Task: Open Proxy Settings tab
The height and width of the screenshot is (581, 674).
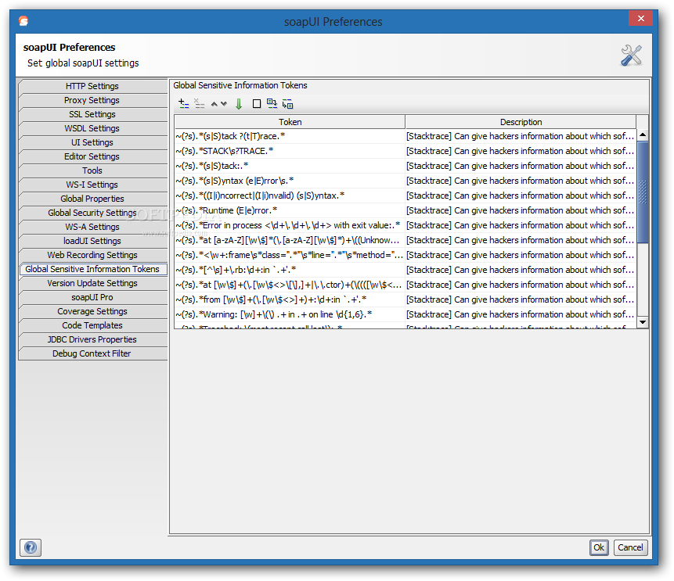Action: (x=92, y=100)
